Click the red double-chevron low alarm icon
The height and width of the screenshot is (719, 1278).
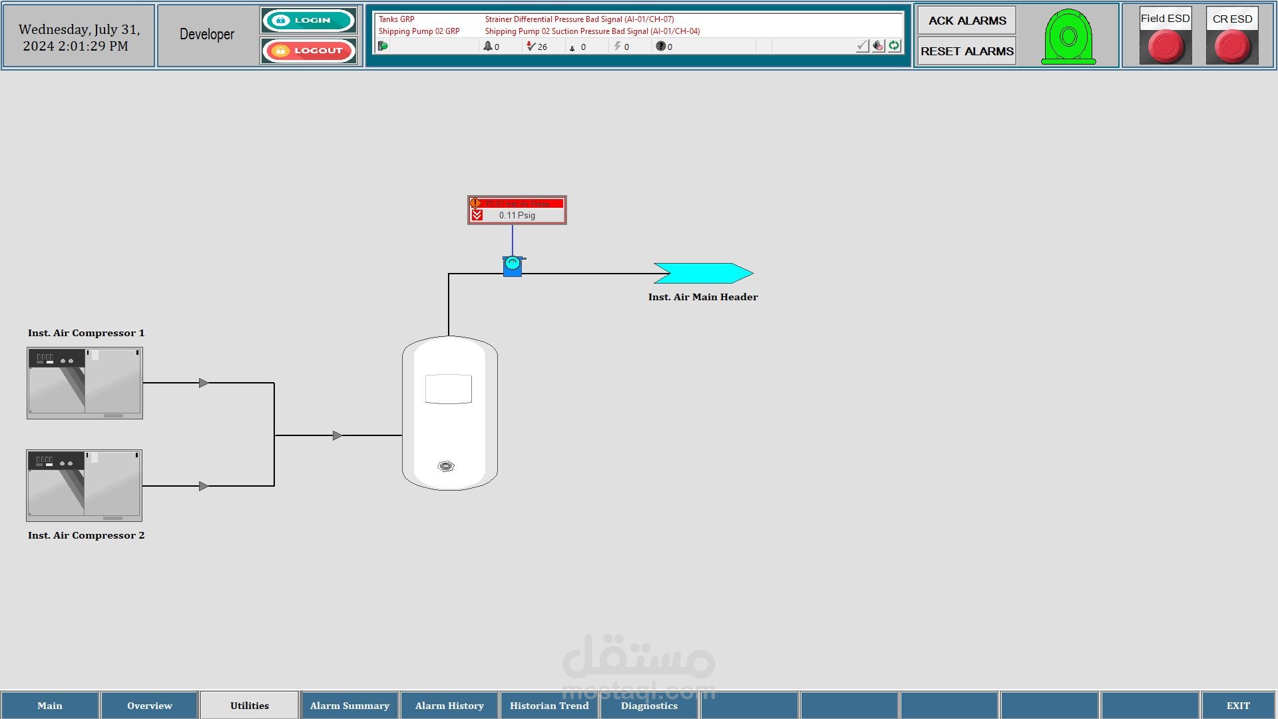477,215
